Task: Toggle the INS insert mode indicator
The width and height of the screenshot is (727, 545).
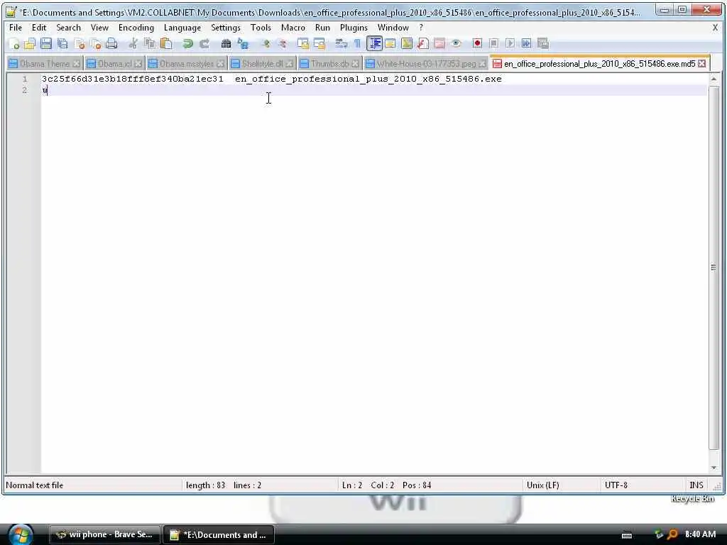Action: (x=696, y=485)
